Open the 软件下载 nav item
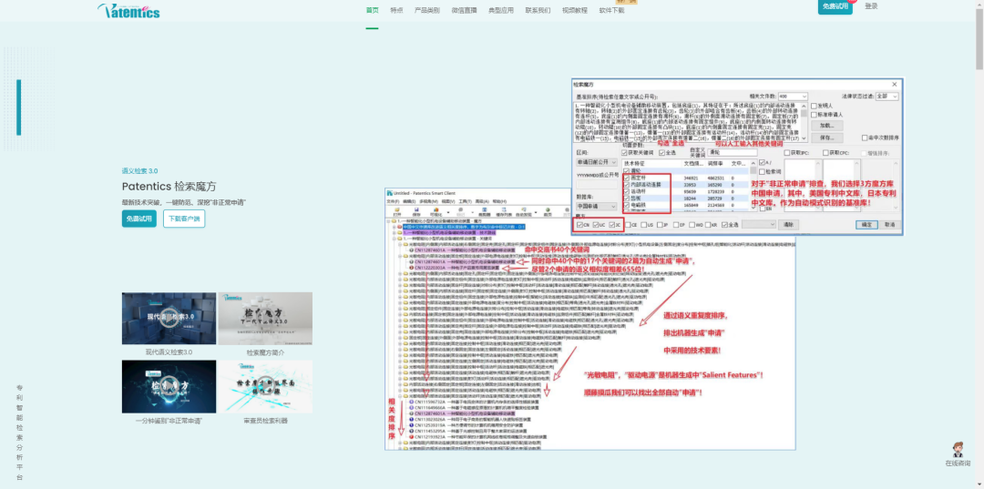Screen dimensions: 984x489 point(612,10)
